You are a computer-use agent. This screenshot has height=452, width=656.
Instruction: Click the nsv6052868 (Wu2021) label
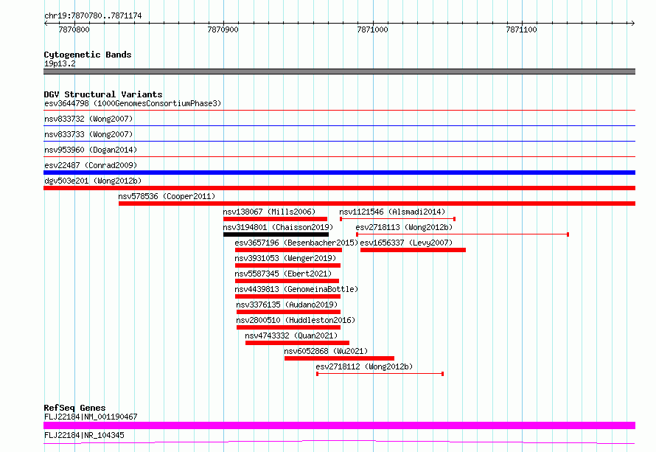tap(326, 351)
